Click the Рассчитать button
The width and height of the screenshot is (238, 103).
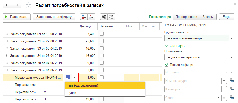(x=17, y=17)
